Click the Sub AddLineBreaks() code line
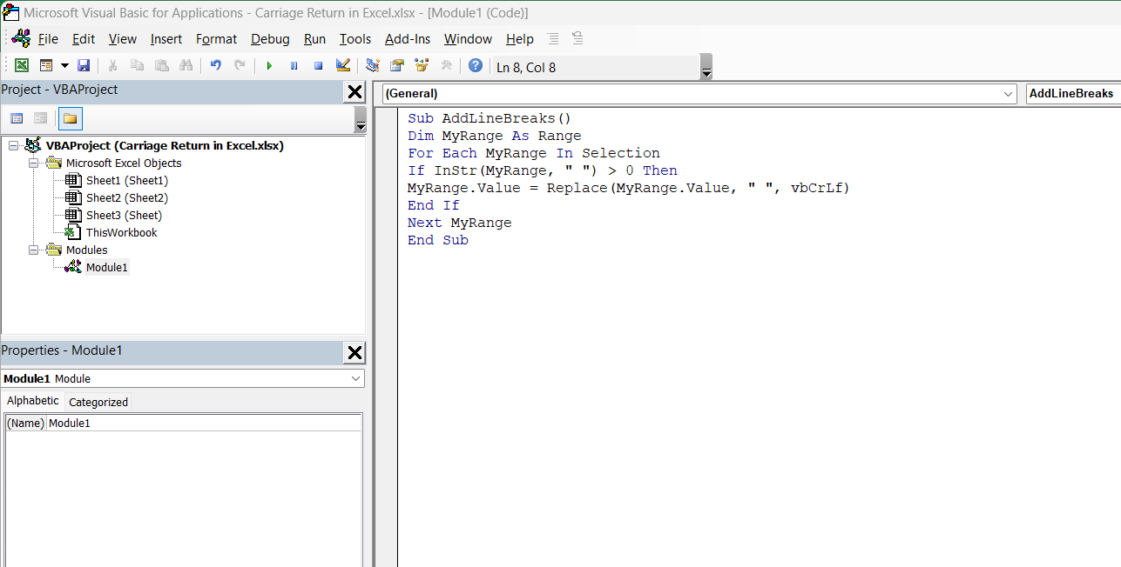This screenshot has height=567, width=1121. (489, 118)
